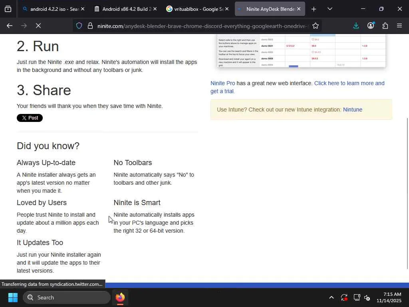Switch to 'Android x86 4.2 Build' tab

tap(126, 9)
